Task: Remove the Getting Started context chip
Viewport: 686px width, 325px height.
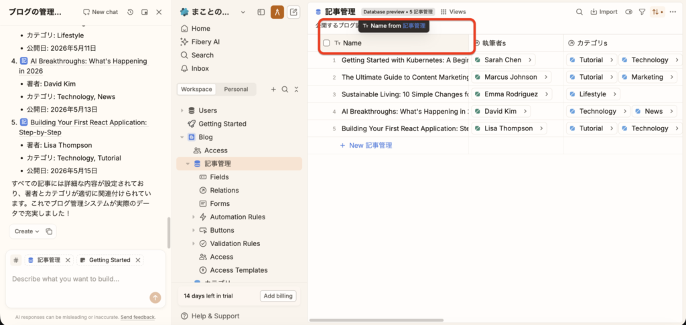Action: click(137, 260)
